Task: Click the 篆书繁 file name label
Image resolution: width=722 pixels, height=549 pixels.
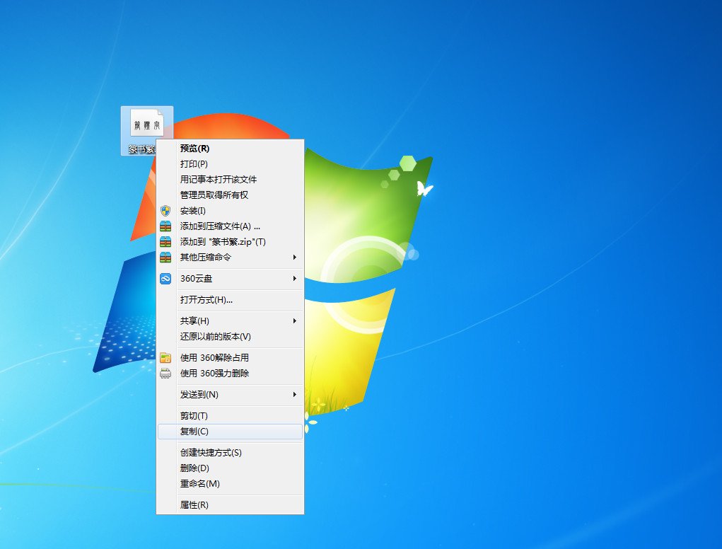Action: coord(144,149)
